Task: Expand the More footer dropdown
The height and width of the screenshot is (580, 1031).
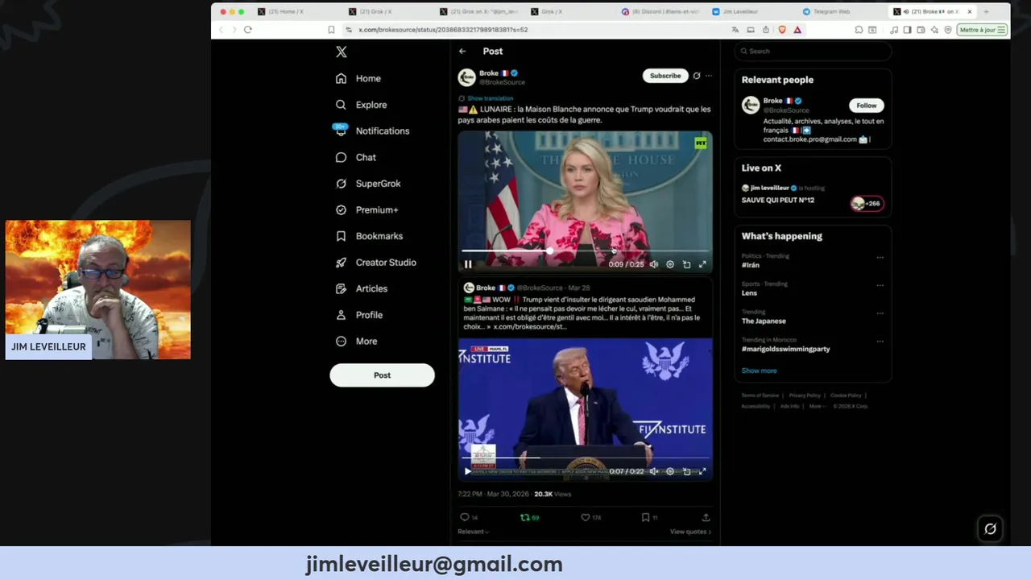Action: click(x=817, y=406)
